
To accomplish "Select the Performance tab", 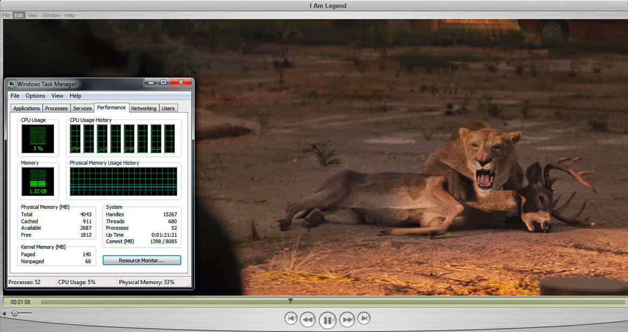I will click(x=111, y=108).
